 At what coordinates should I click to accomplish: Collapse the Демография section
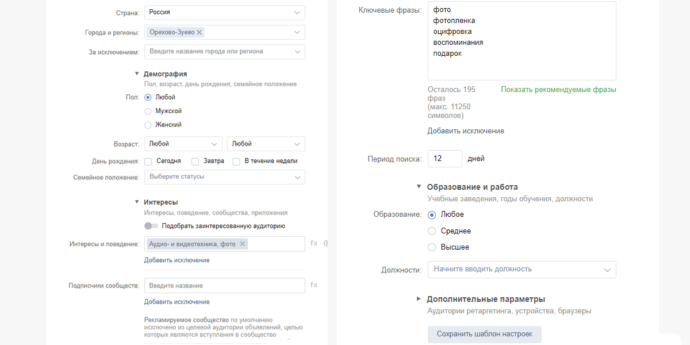(137, 74)
